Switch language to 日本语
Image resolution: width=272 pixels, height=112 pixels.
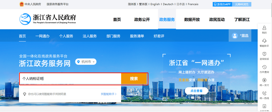click(181, 4)
